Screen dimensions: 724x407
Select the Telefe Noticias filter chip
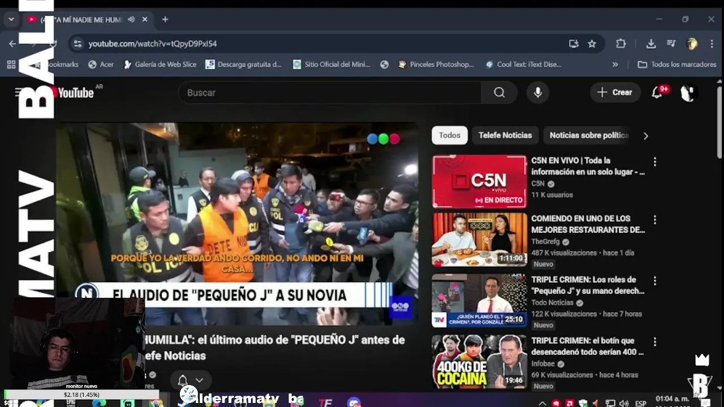[x=505, y=135]
